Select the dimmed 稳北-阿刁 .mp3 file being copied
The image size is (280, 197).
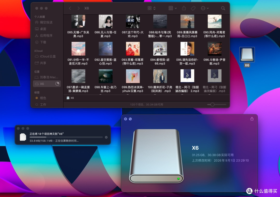click(x=214, y=81)
